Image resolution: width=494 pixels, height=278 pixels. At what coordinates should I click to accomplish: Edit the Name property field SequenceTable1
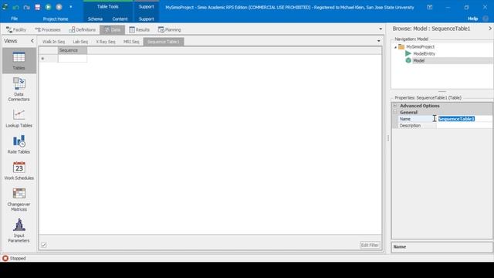point(465,119)
